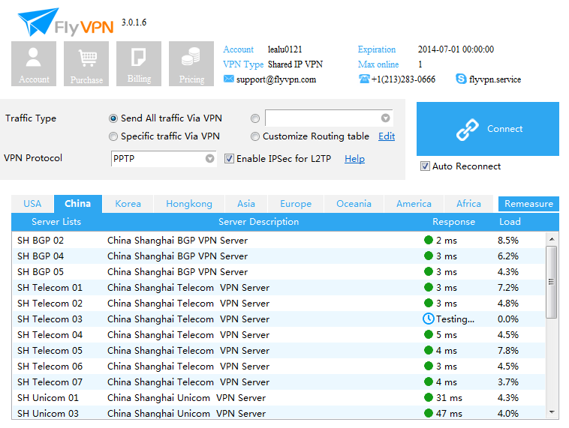Click the flyvpn.service Skype name
Screen dimensions: 569x428
(x=495, y=79)
